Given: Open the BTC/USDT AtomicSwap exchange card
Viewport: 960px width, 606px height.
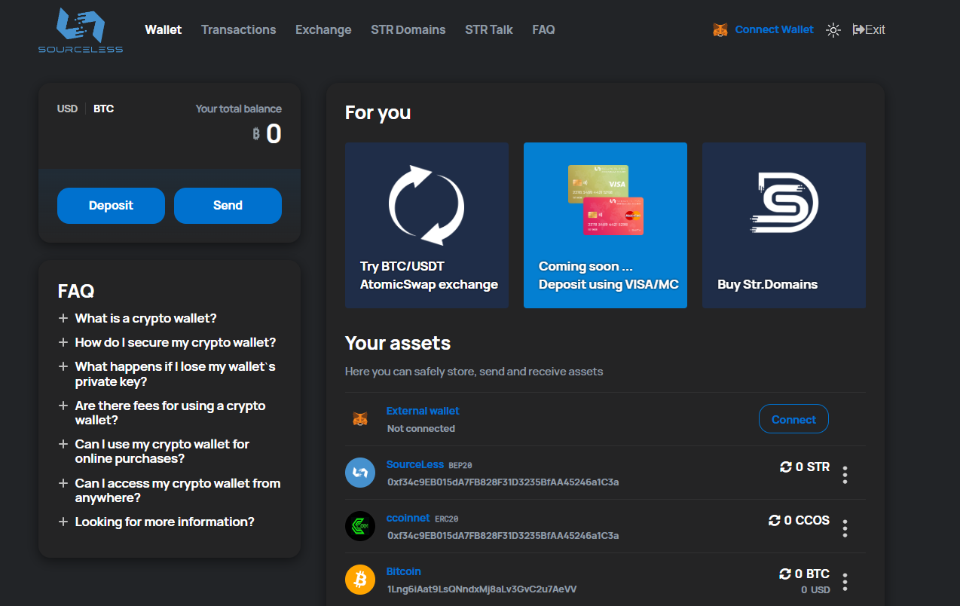Looking at the screenshot, I should (426, 225).
